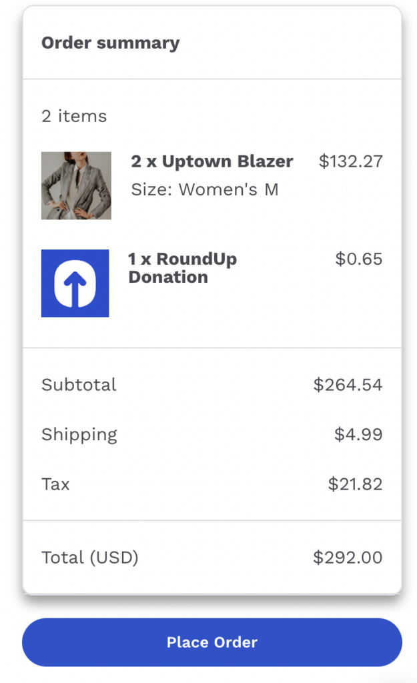Click the Shipping label
The width and height of the screenshot is (417, 683).
(79, 435)
